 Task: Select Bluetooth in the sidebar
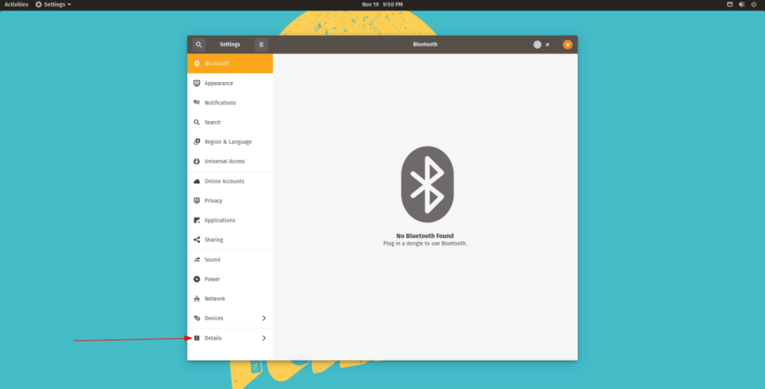[217, 63]
